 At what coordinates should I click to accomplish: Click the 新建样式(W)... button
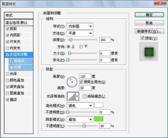149,31
